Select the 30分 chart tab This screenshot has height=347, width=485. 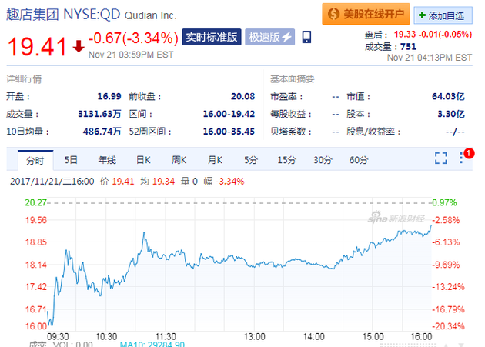[x=323, y=160]
